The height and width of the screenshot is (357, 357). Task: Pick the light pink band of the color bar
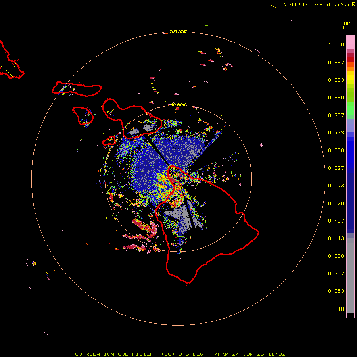[350, 42]
